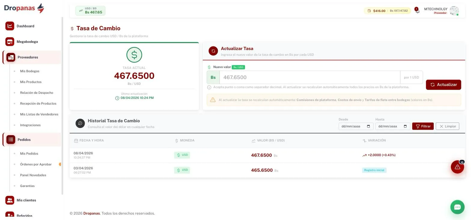
Task: Open Garantías menu item
Action: (27, 186)
